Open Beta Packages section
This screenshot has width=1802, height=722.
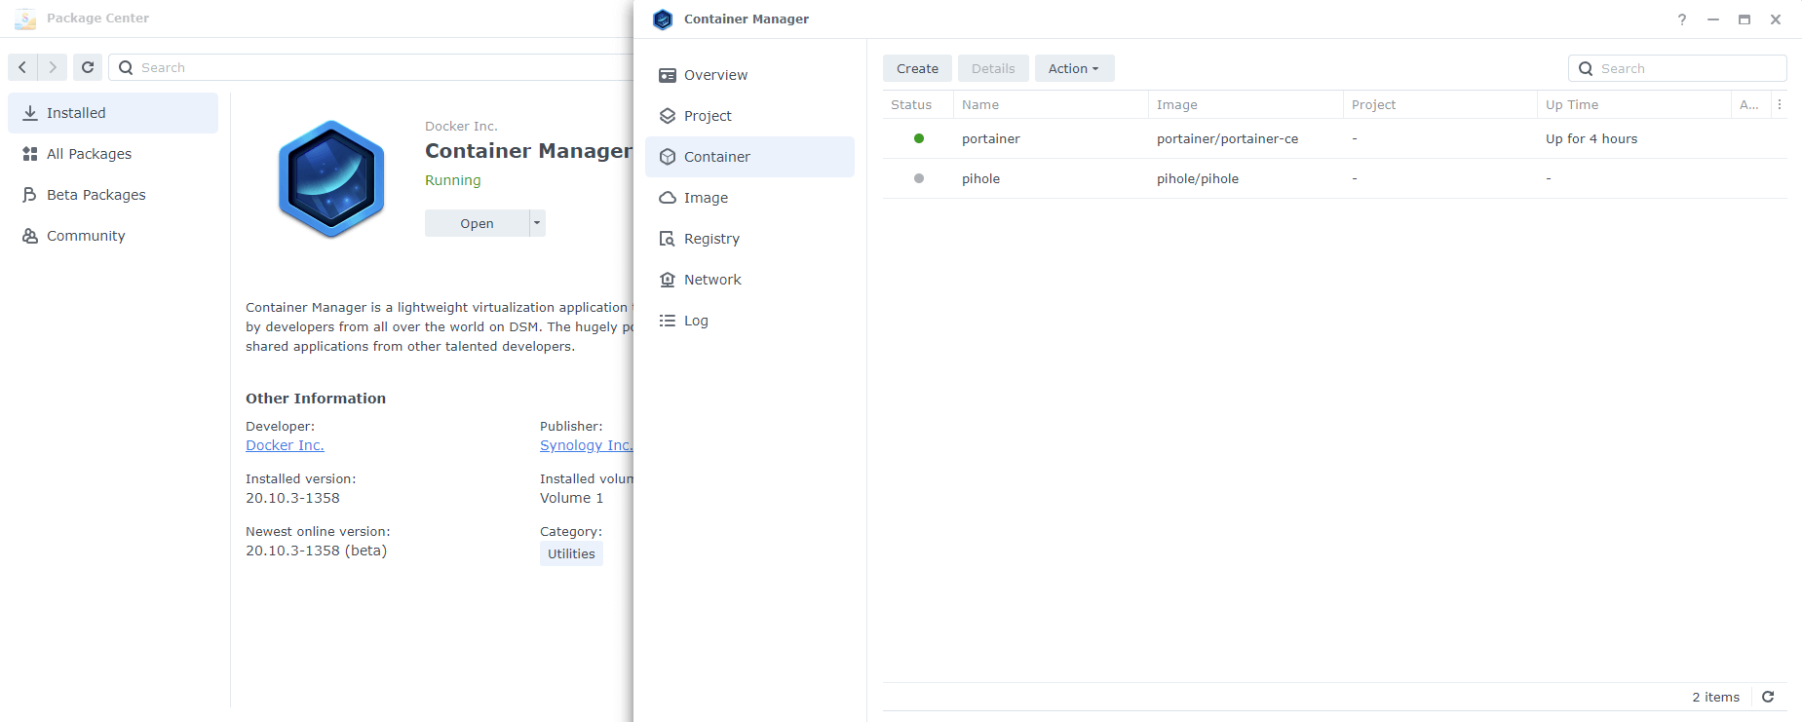[113, 195]
